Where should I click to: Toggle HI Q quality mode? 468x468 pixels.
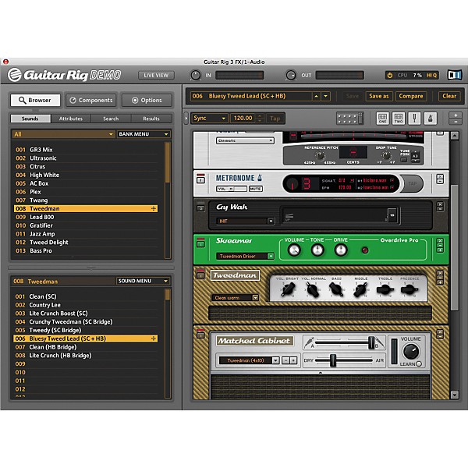pyautogui.click(x=431, y=75)
